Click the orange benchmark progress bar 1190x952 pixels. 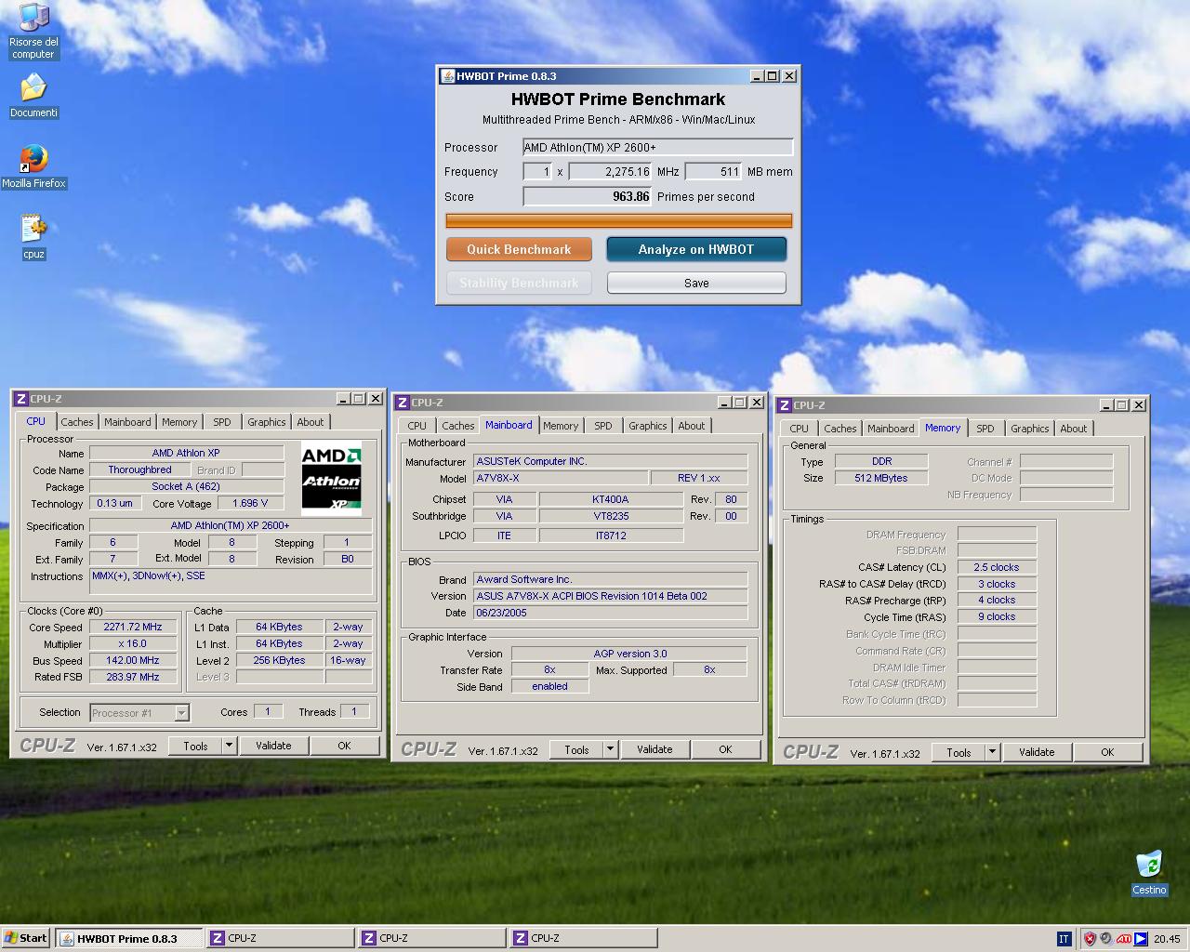(x=619, y=220)
